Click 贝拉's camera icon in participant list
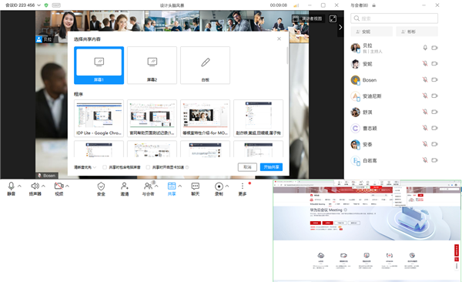Viewport: 462px width, 282px height. point(434,48)
